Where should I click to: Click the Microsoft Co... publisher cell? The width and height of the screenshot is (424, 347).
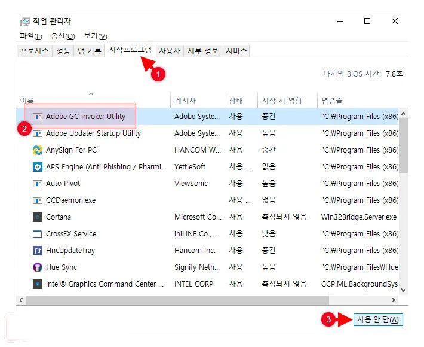click(198, 217)
